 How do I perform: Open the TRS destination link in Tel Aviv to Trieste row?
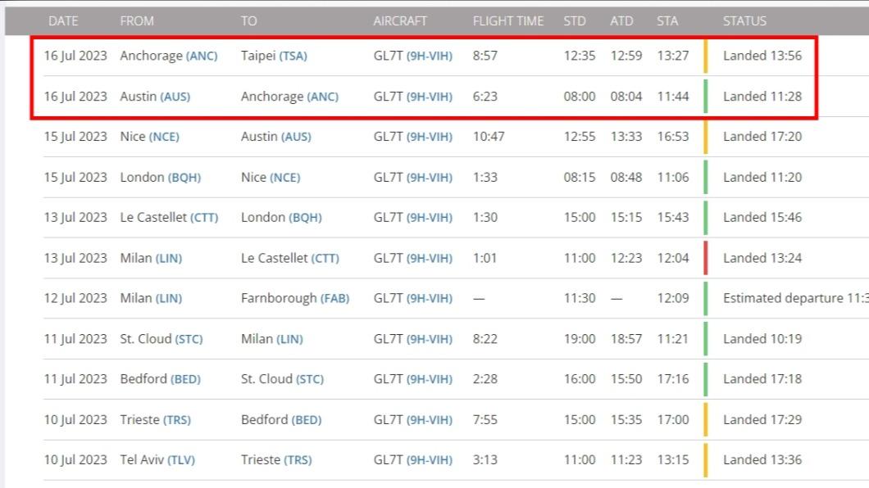tap(298, 460)
